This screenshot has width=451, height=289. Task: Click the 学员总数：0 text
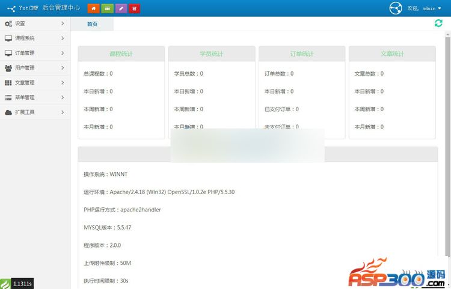click(x=188, y=74)
